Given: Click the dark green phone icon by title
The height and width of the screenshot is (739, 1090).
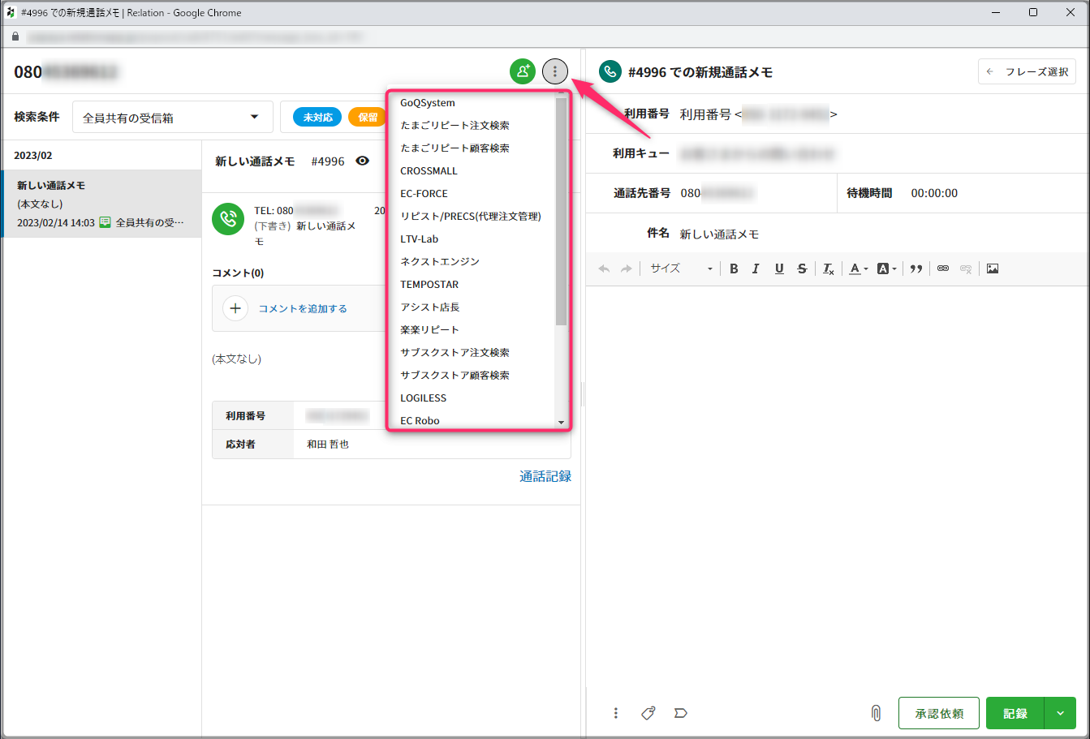Looking at the screenshot, I should tap(610, 71).
